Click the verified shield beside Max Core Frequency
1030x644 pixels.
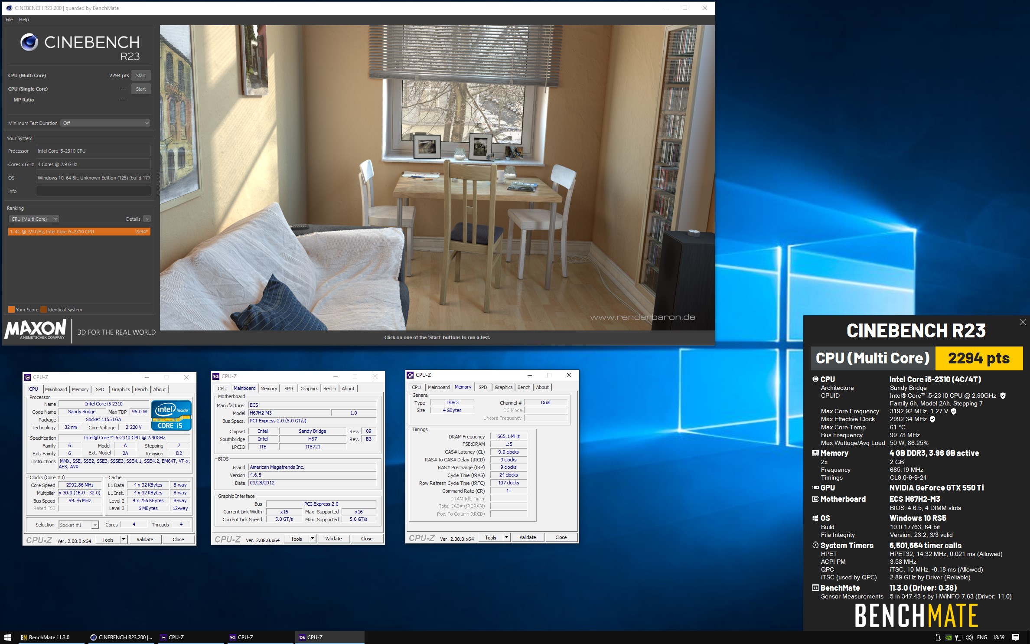pyautogui.click(x=954, y=411)
